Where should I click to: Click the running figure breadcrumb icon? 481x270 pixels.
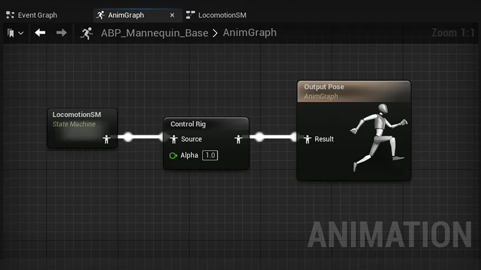86,33
